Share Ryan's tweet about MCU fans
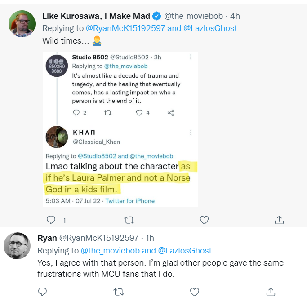This screenshot has width=307, height=306. coord(271,292)
